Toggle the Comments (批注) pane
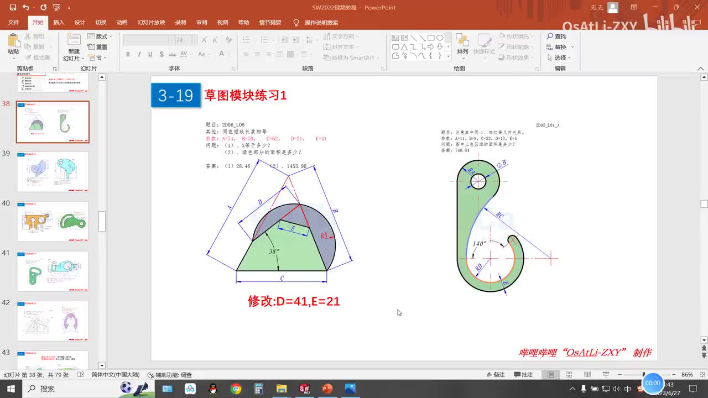Image resolution: width=708 pixels, height=398 pixels. pos(523,375)
